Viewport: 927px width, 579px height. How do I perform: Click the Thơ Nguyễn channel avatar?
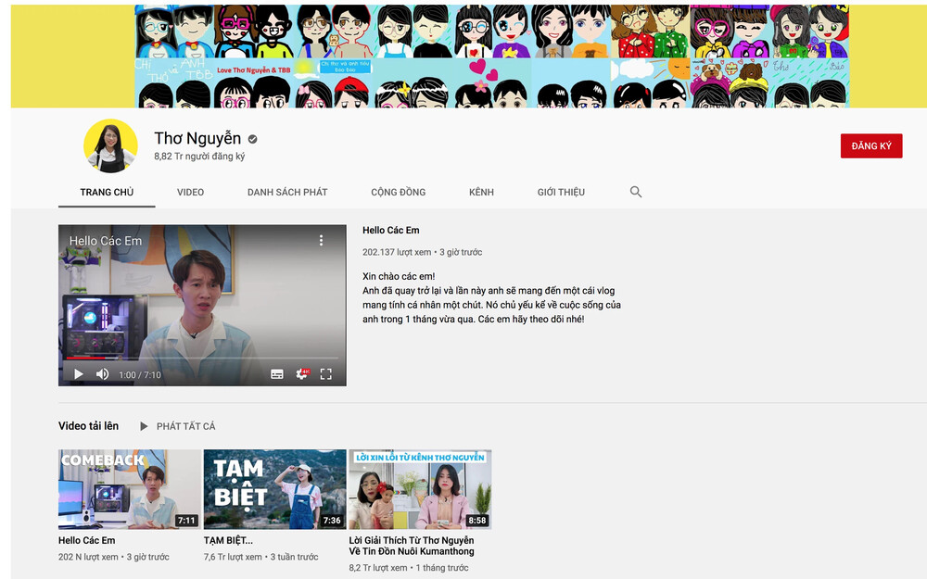coord(110,146)
